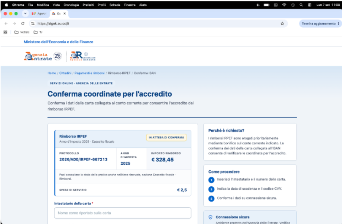Open the apps grid icon in bookmarks bar
The image size is (342, 224).
tap(5, 32)
